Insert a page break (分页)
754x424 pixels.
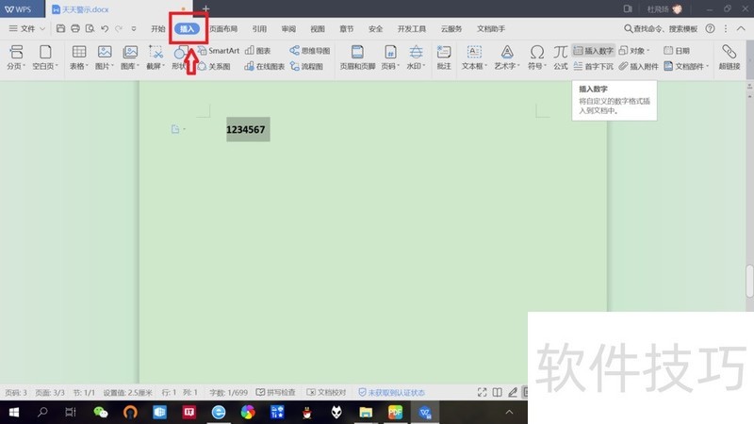pos(16,57)
